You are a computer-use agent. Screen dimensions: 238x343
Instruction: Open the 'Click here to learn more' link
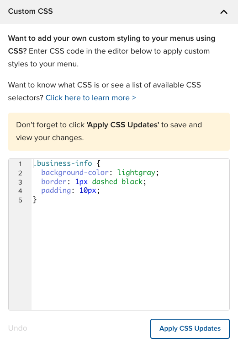90,98
